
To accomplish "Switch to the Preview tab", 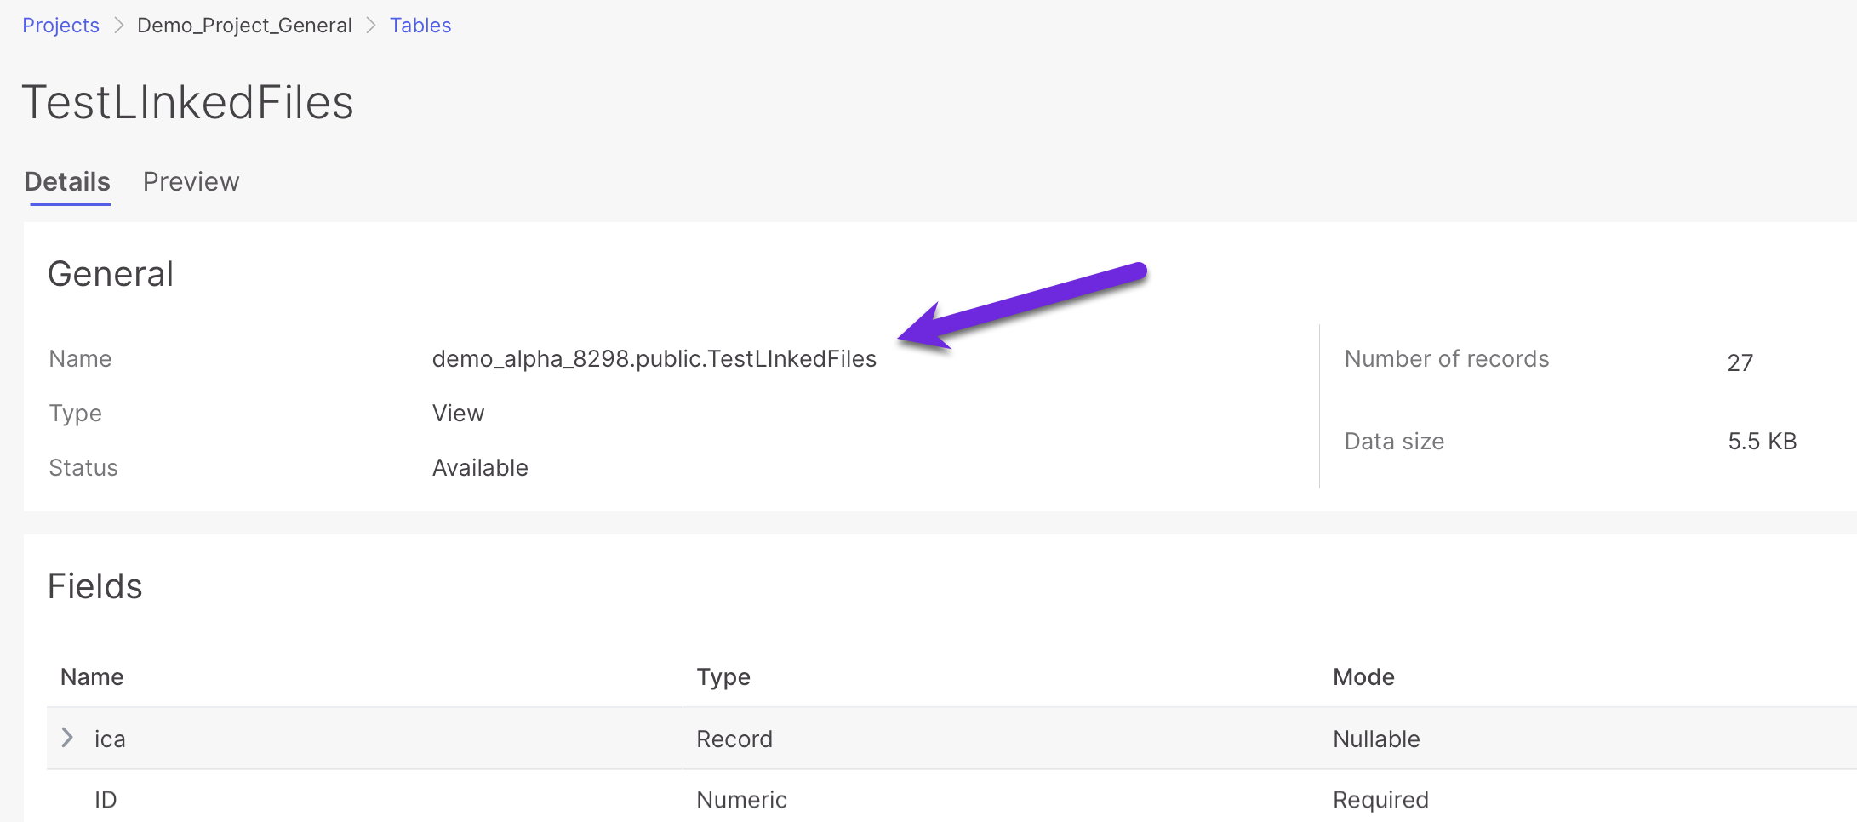I will pyautogui.click(x=191, y=181).
